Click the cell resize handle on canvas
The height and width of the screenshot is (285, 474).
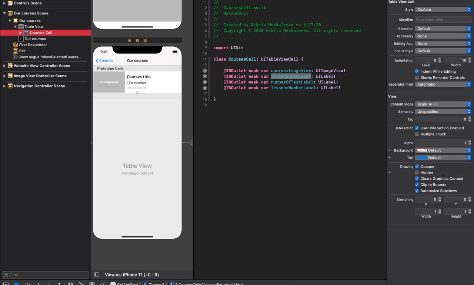137,93
